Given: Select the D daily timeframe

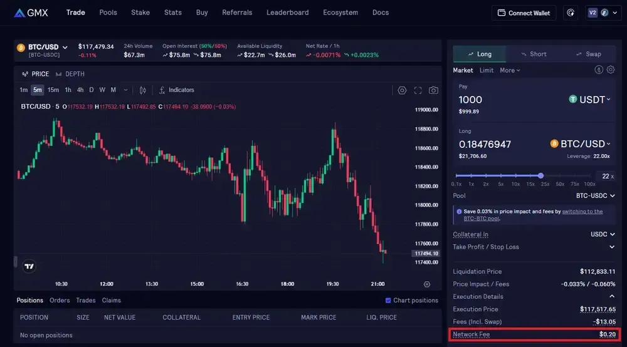Looking at the screenshot, I should (x=91, y=90).
